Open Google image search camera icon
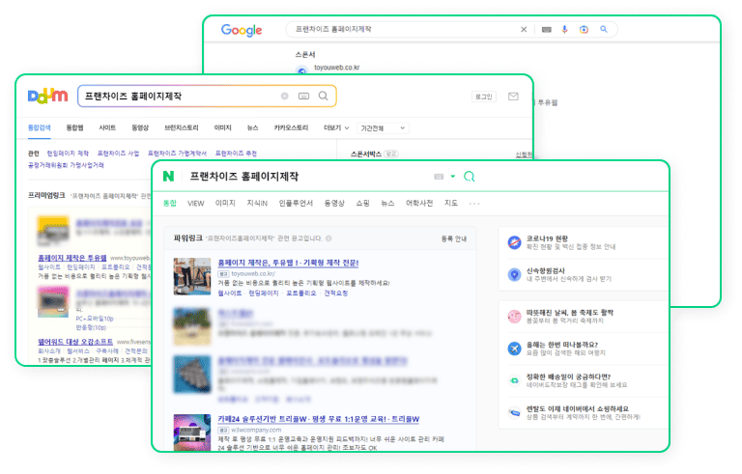Viewport: 742px width, 474px height. [584, 30]
